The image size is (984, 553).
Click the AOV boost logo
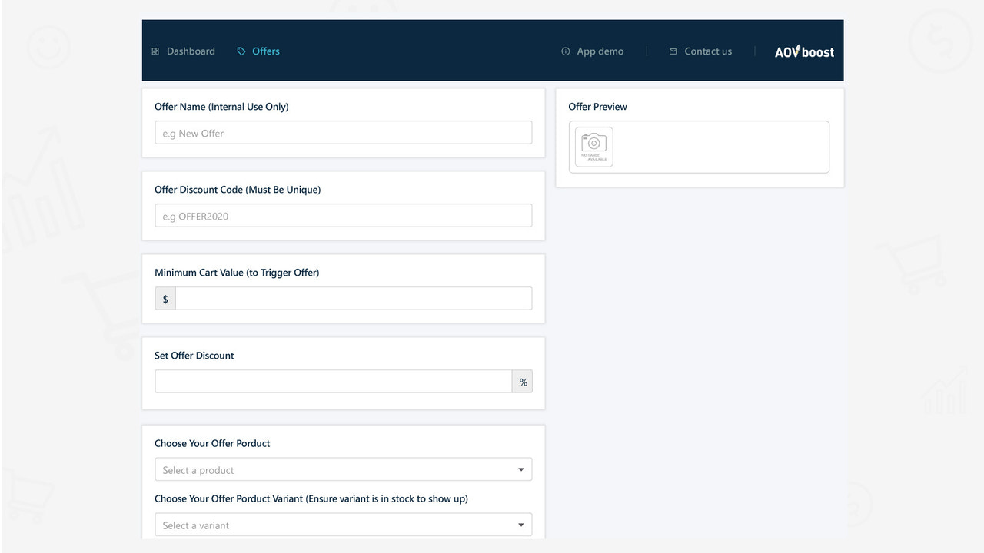pyautogui.click(x=804, y=51)
